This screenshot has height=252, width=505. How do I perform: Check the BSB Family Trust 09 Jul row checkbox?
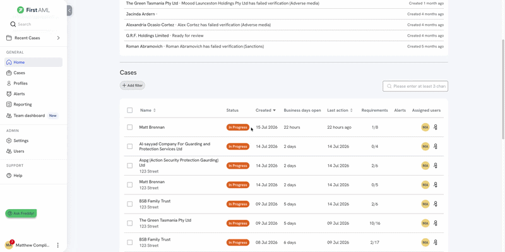pyautogui.click(x=130, y=204)
